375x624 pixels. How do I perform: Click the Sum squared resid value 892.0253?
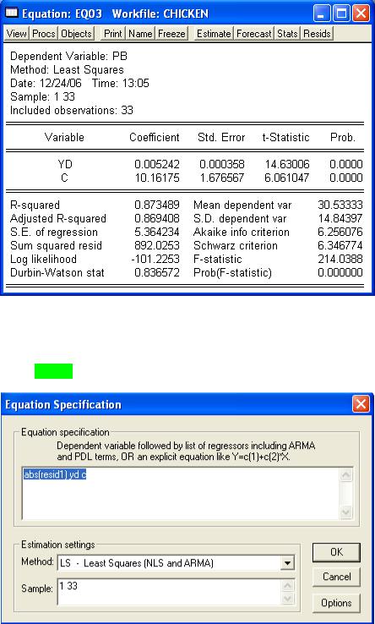coord(157,246)
